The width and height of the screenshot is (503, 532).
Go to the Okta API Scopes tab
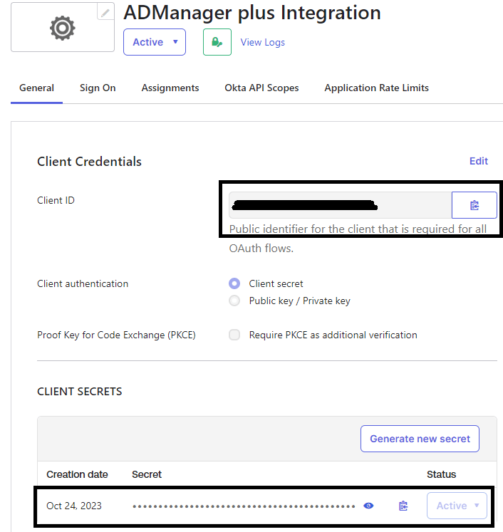(x=261, y=88)
